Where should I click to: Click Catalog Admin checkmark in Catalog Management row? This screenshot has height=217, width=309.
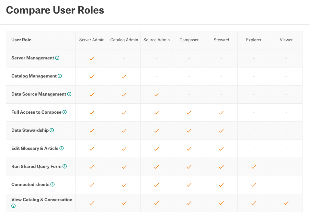coord(124,77)
